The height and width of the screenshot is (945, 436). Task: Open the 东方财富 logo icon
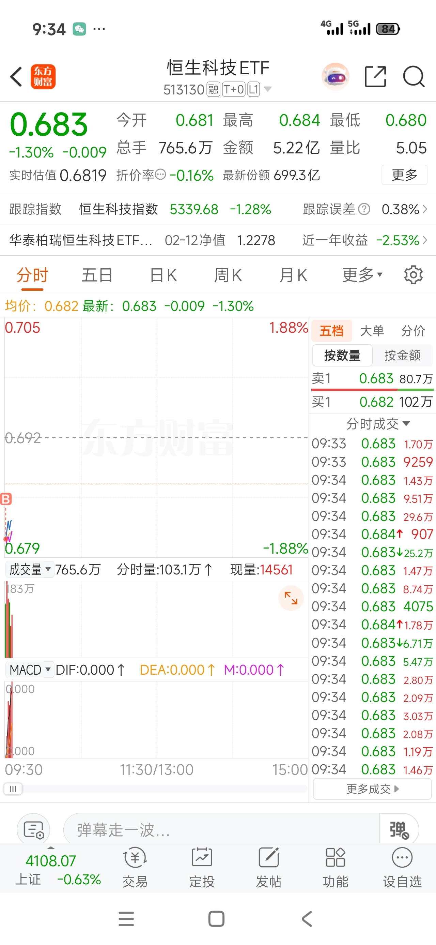[x=43, y=77]
